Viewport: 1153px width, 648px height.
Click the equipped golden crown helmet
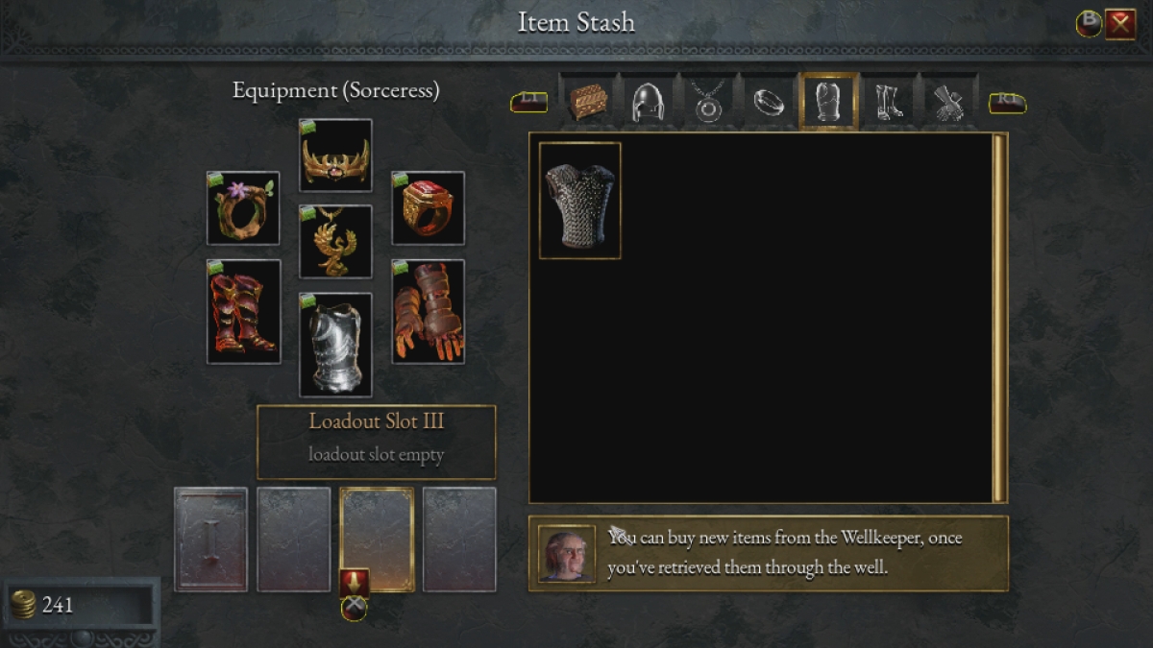click(x=335, y=156)
